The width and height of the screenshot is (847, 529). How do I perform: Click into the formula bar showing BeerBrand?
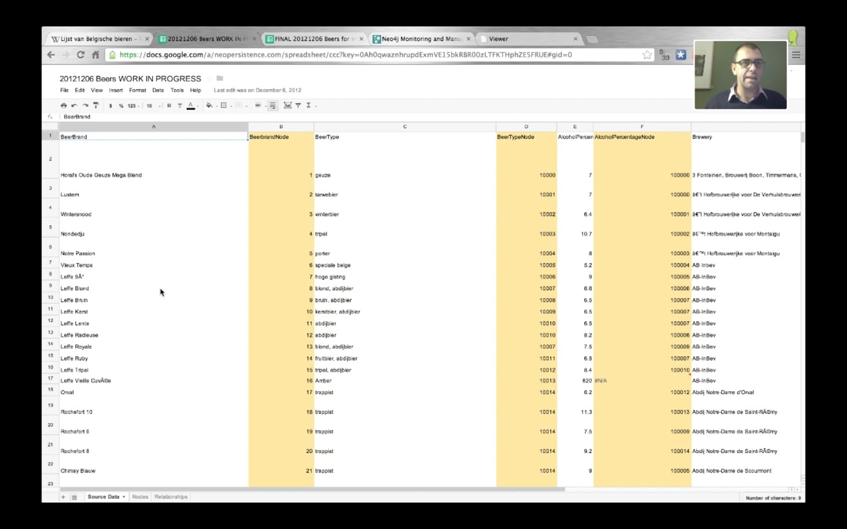431,117
